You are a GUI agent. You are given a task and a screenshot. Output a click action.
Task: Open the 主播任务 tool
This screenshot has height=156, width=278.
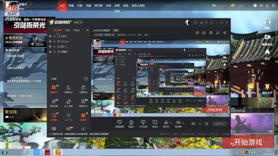click(83, 89)
